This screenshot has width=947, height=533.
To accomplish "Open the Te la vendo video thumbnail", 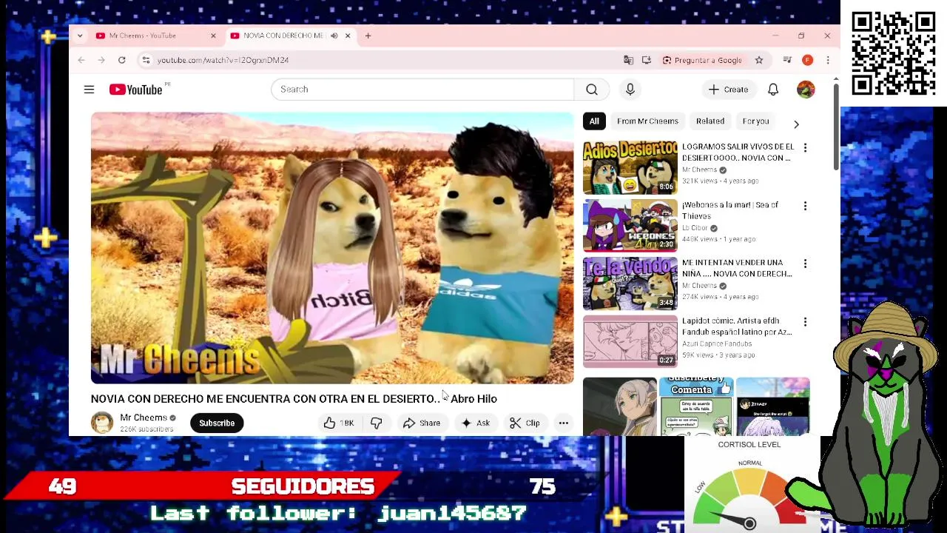I will coord(630,284).
